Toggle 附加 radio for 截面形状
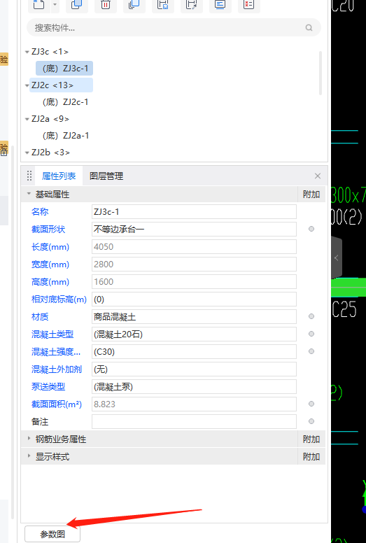Screen dimensions: 366x543 (311, 229)
